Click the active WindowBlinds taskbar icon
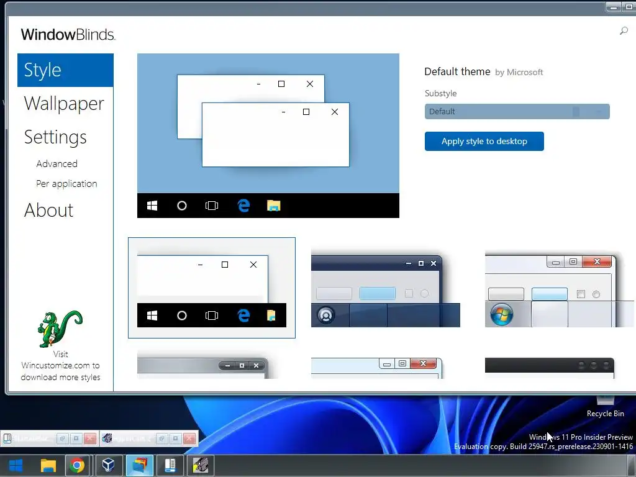Viewport: 636px width, 477px height. click(139, 465)
